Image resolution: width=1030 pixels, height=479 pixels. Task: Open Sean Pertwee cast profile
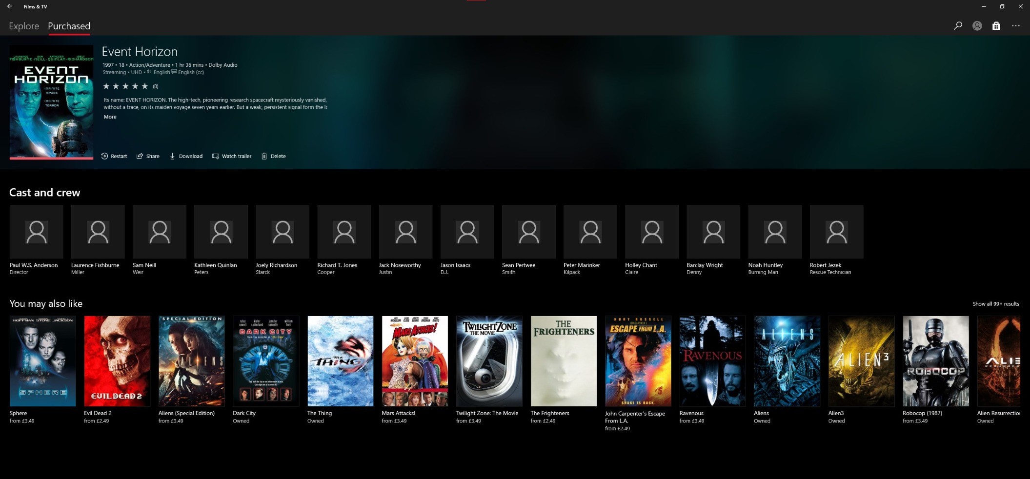tap(528, 240)
